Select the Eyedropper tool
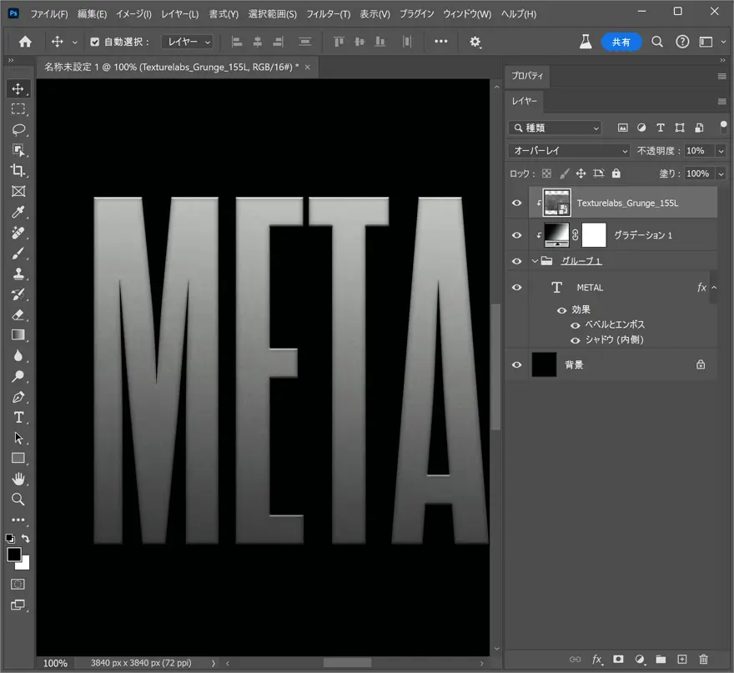 (x=18, y=212)
